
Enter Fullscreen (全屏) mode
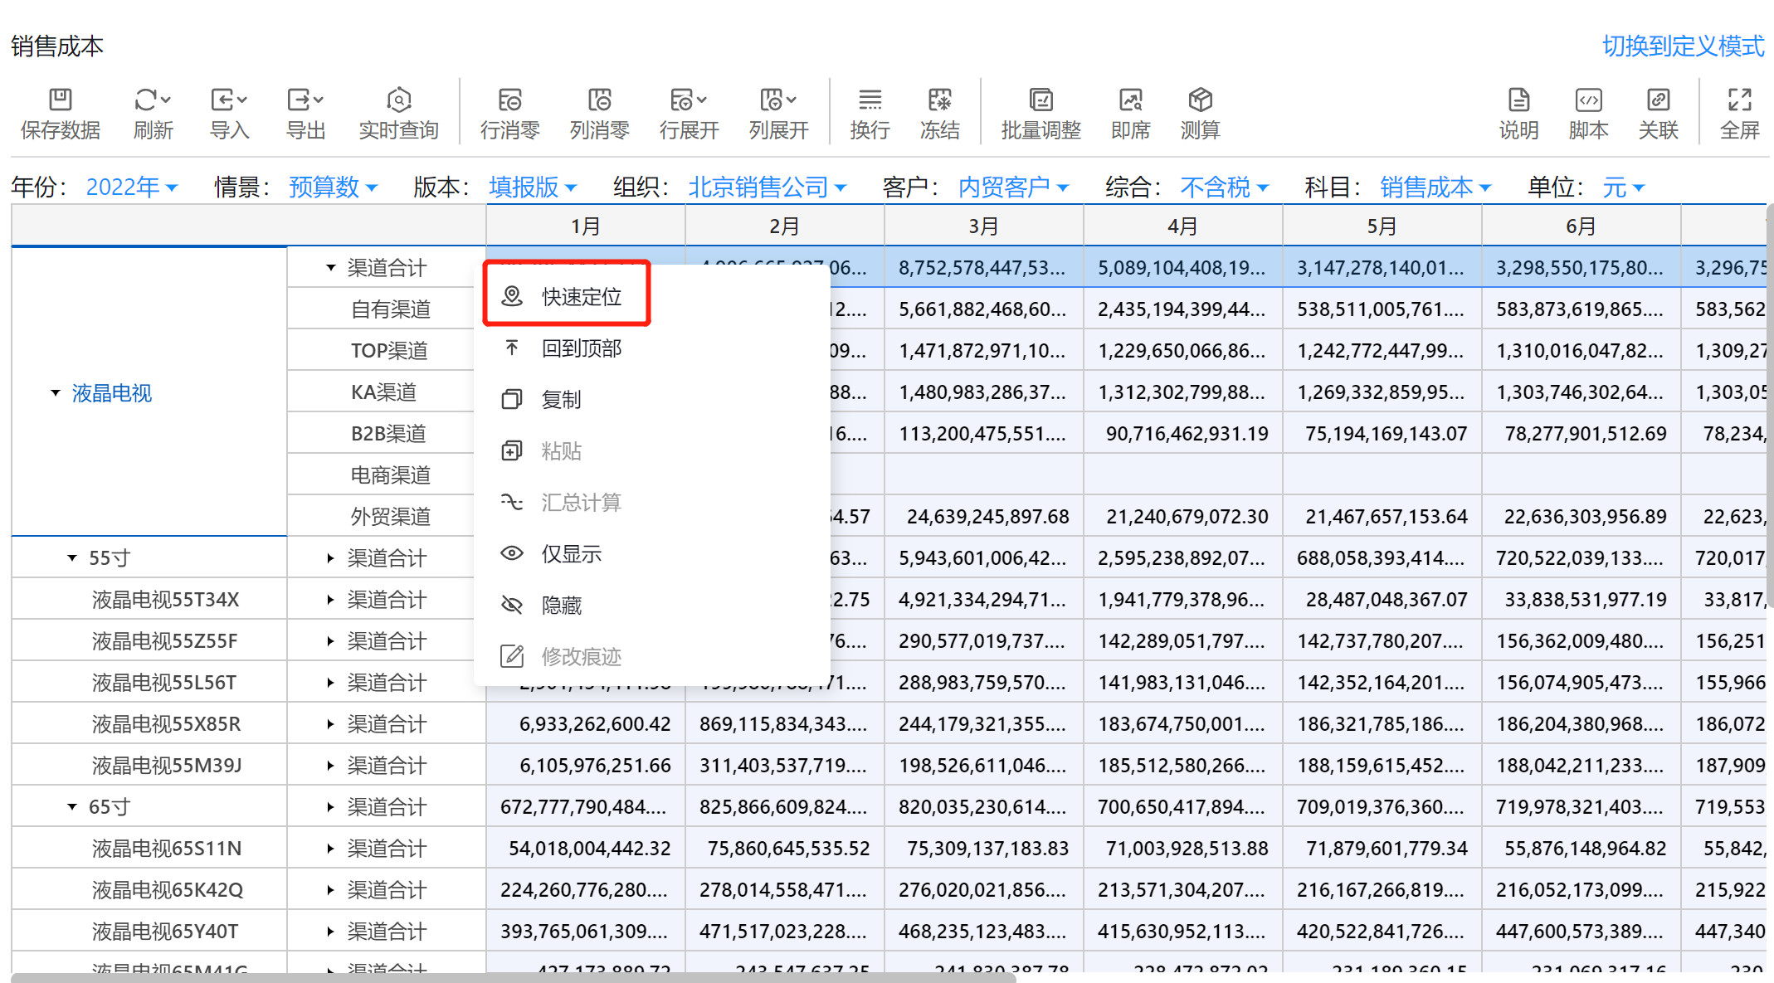tap(1739, 101)
